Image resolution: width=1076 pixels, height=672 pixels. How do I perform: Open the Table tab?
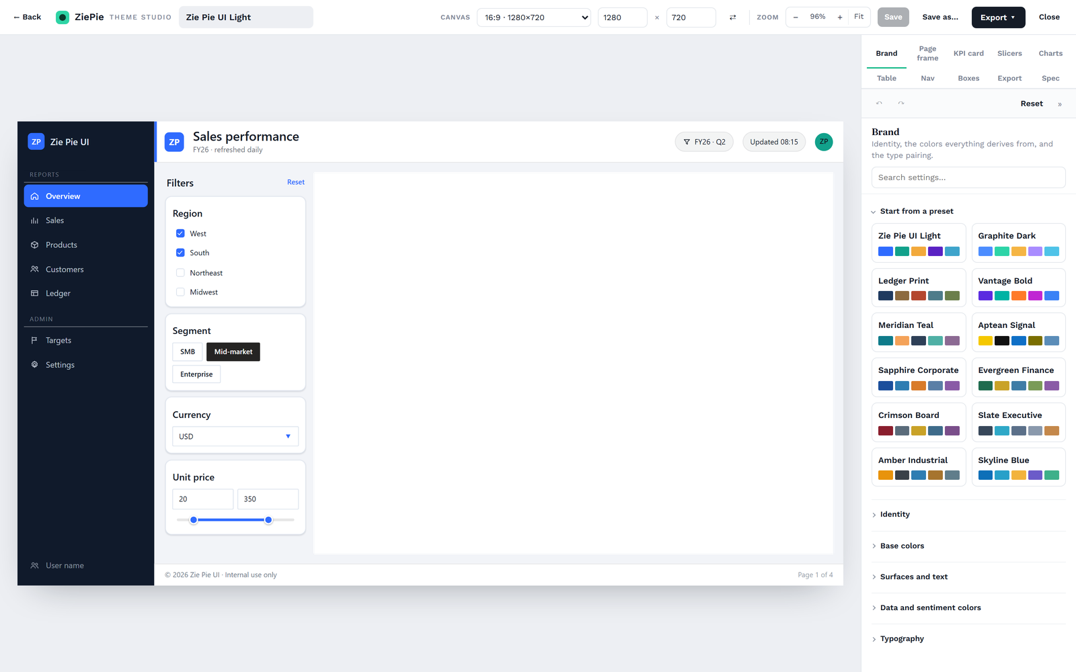click(886, 79)
